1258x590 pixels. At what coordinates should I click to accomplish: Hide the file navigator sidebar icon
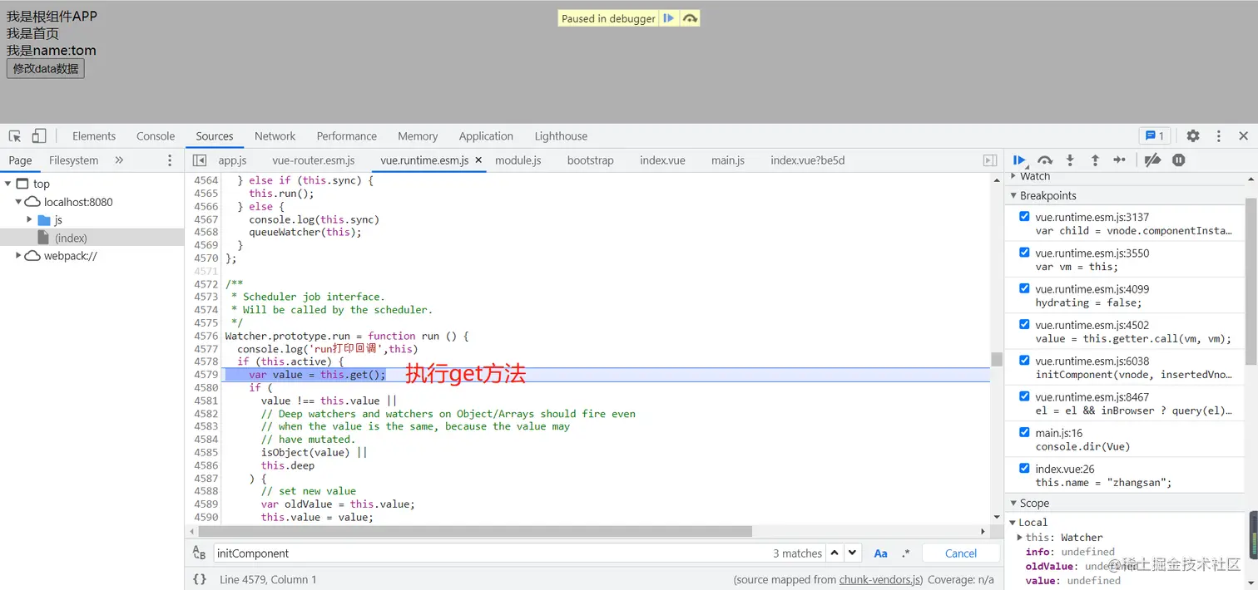click(x=200, y=160)
